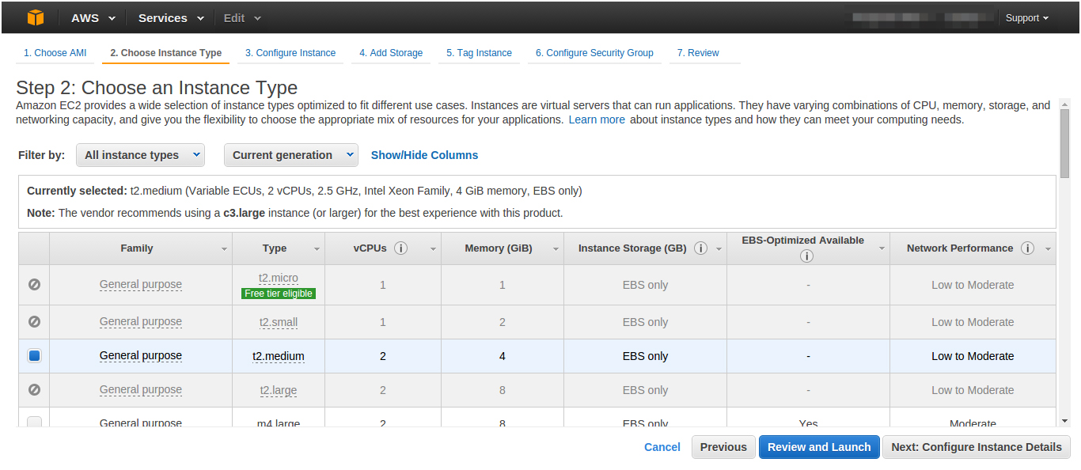Open the vCPUs column info icon
Screen dimensions: 1081x470
pos(400,248)
